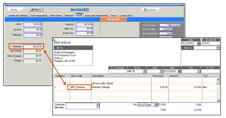Viewport: 226px width, 118px height.
Task: Expand the Via dropdown
Action: pos(199,71)
